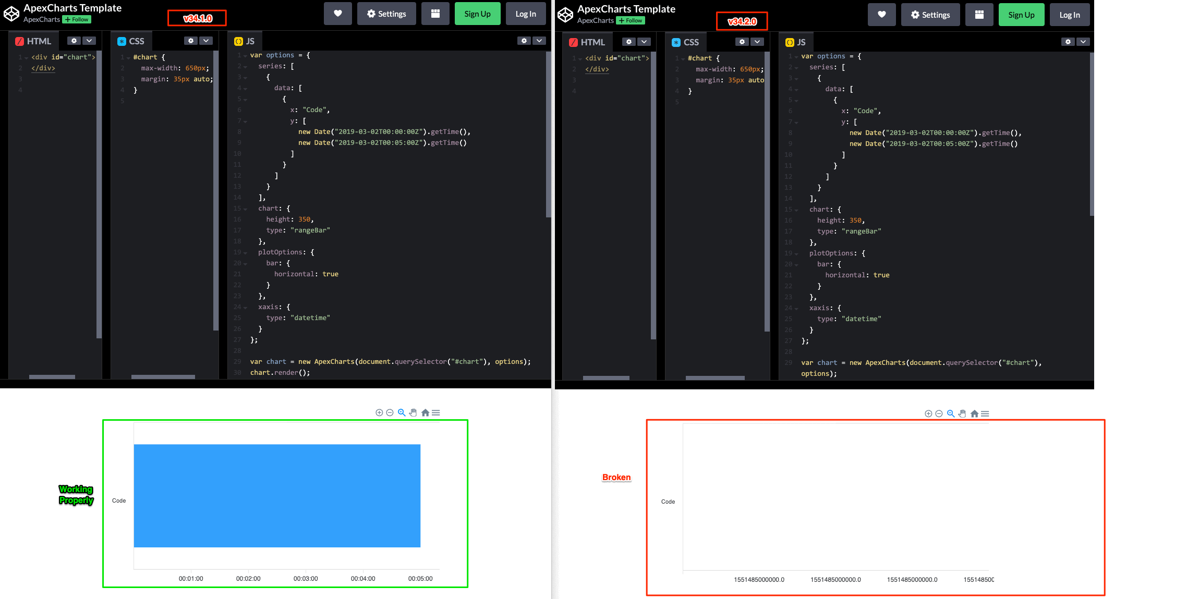The image size is (1187, 599).
Task: Reset zoom with the home icon on left chart
Action: point(425,412)
